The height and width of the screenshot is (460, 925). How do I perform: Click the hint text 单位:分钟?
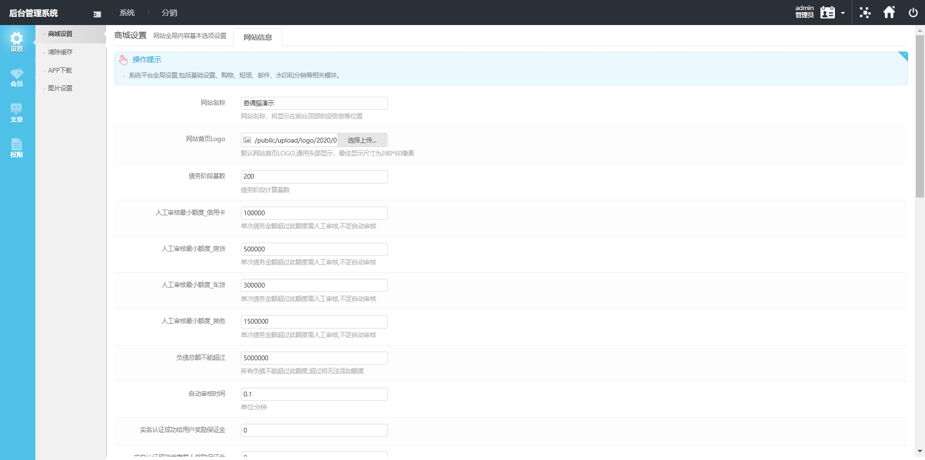pos(254,407)
